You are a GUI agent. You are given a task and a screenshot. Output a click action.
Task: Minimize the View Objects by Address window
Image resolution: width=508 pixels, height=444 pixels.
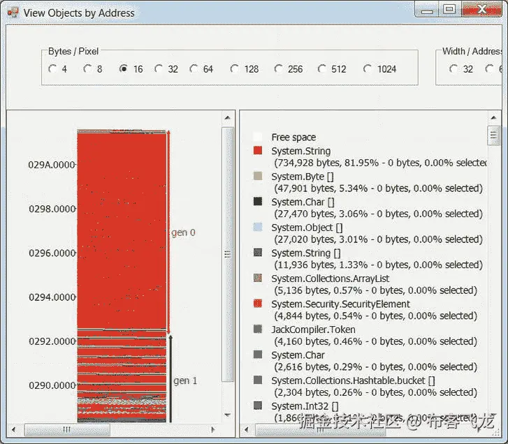[427, 10]
